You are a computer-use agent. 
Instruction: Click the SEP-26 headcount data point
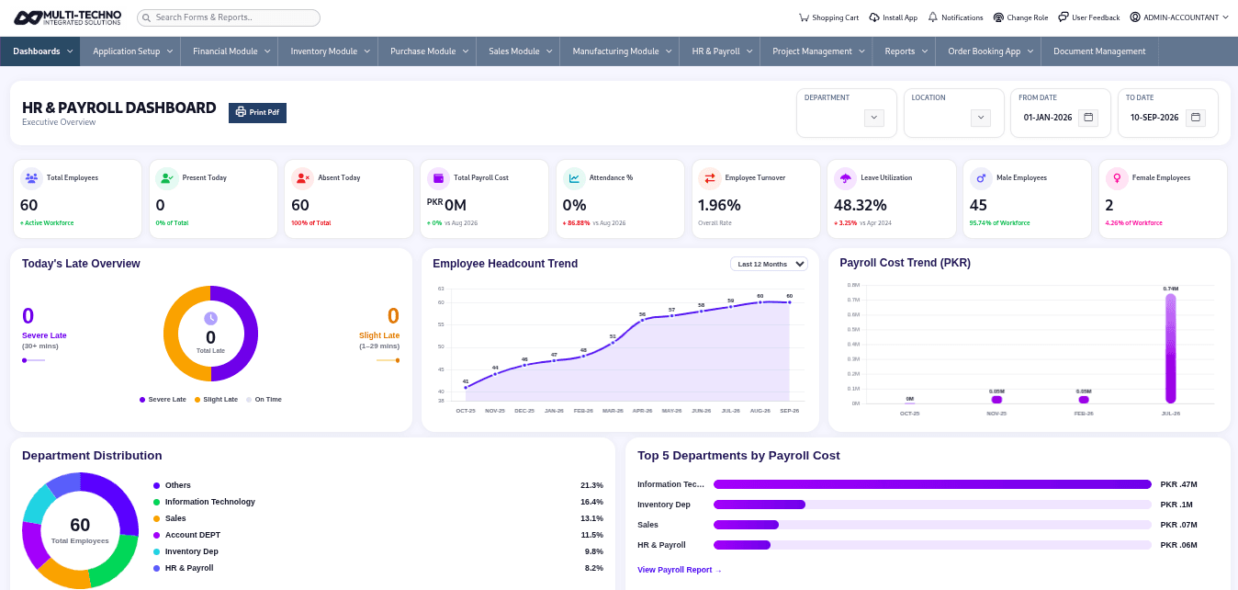(x=790, y=301)
